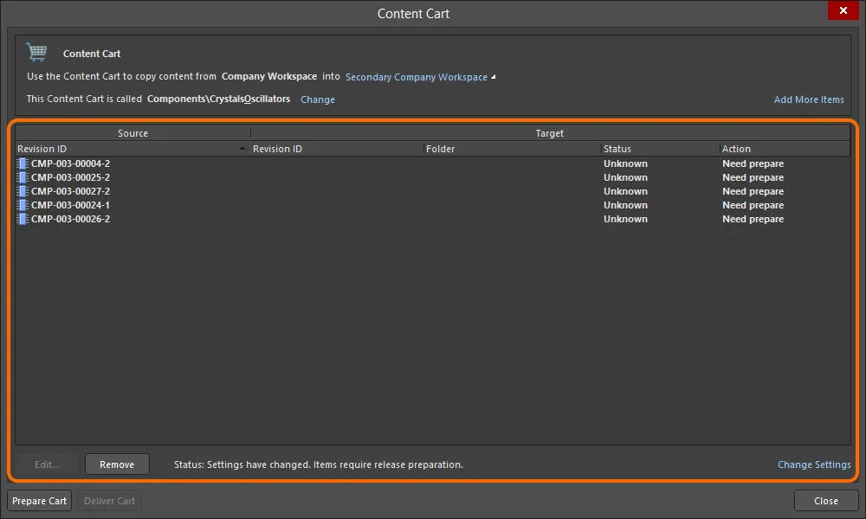Click Unknown status of CMP-003-00024-1
The height and width of the screenshot is (519, 866).
click(625, 205)
